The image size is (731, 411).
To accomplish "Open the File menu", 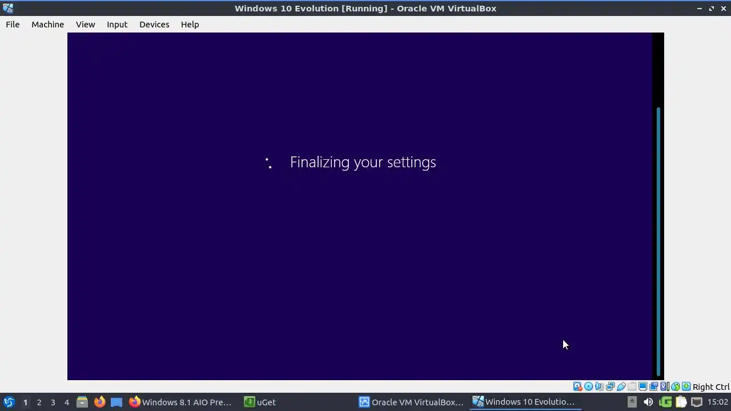I will point(13,25).
